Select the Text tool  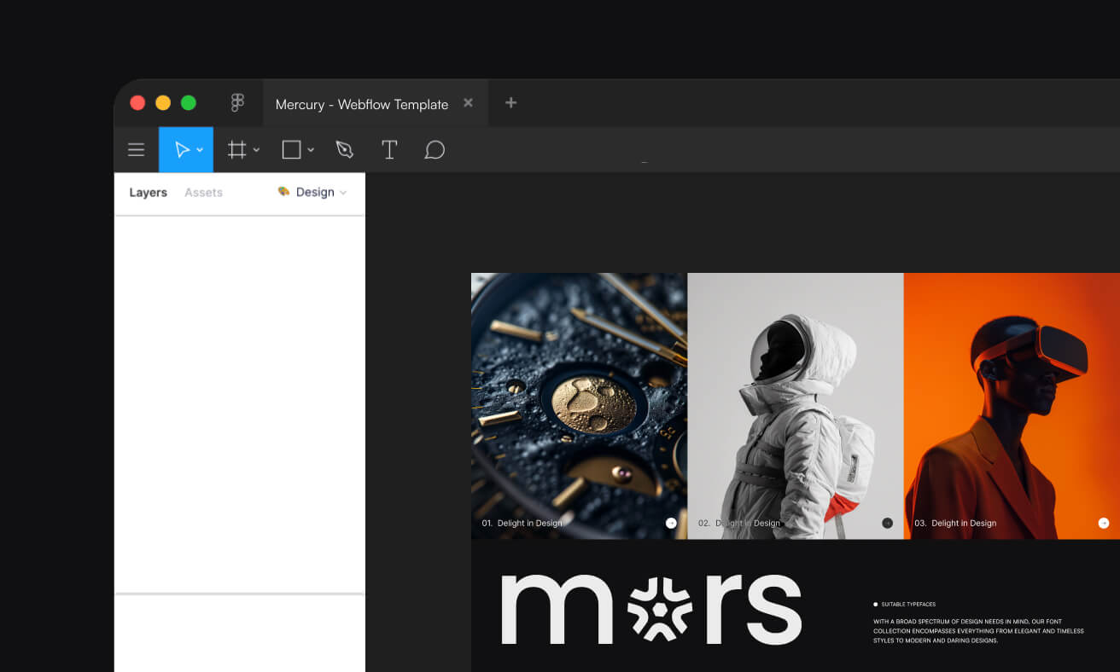tap(389, 150)
